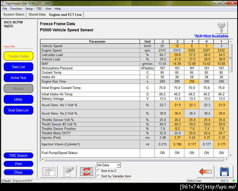Click the Trouble Codes button
Viewport: 238px width, 191px height.
point(18,56)
